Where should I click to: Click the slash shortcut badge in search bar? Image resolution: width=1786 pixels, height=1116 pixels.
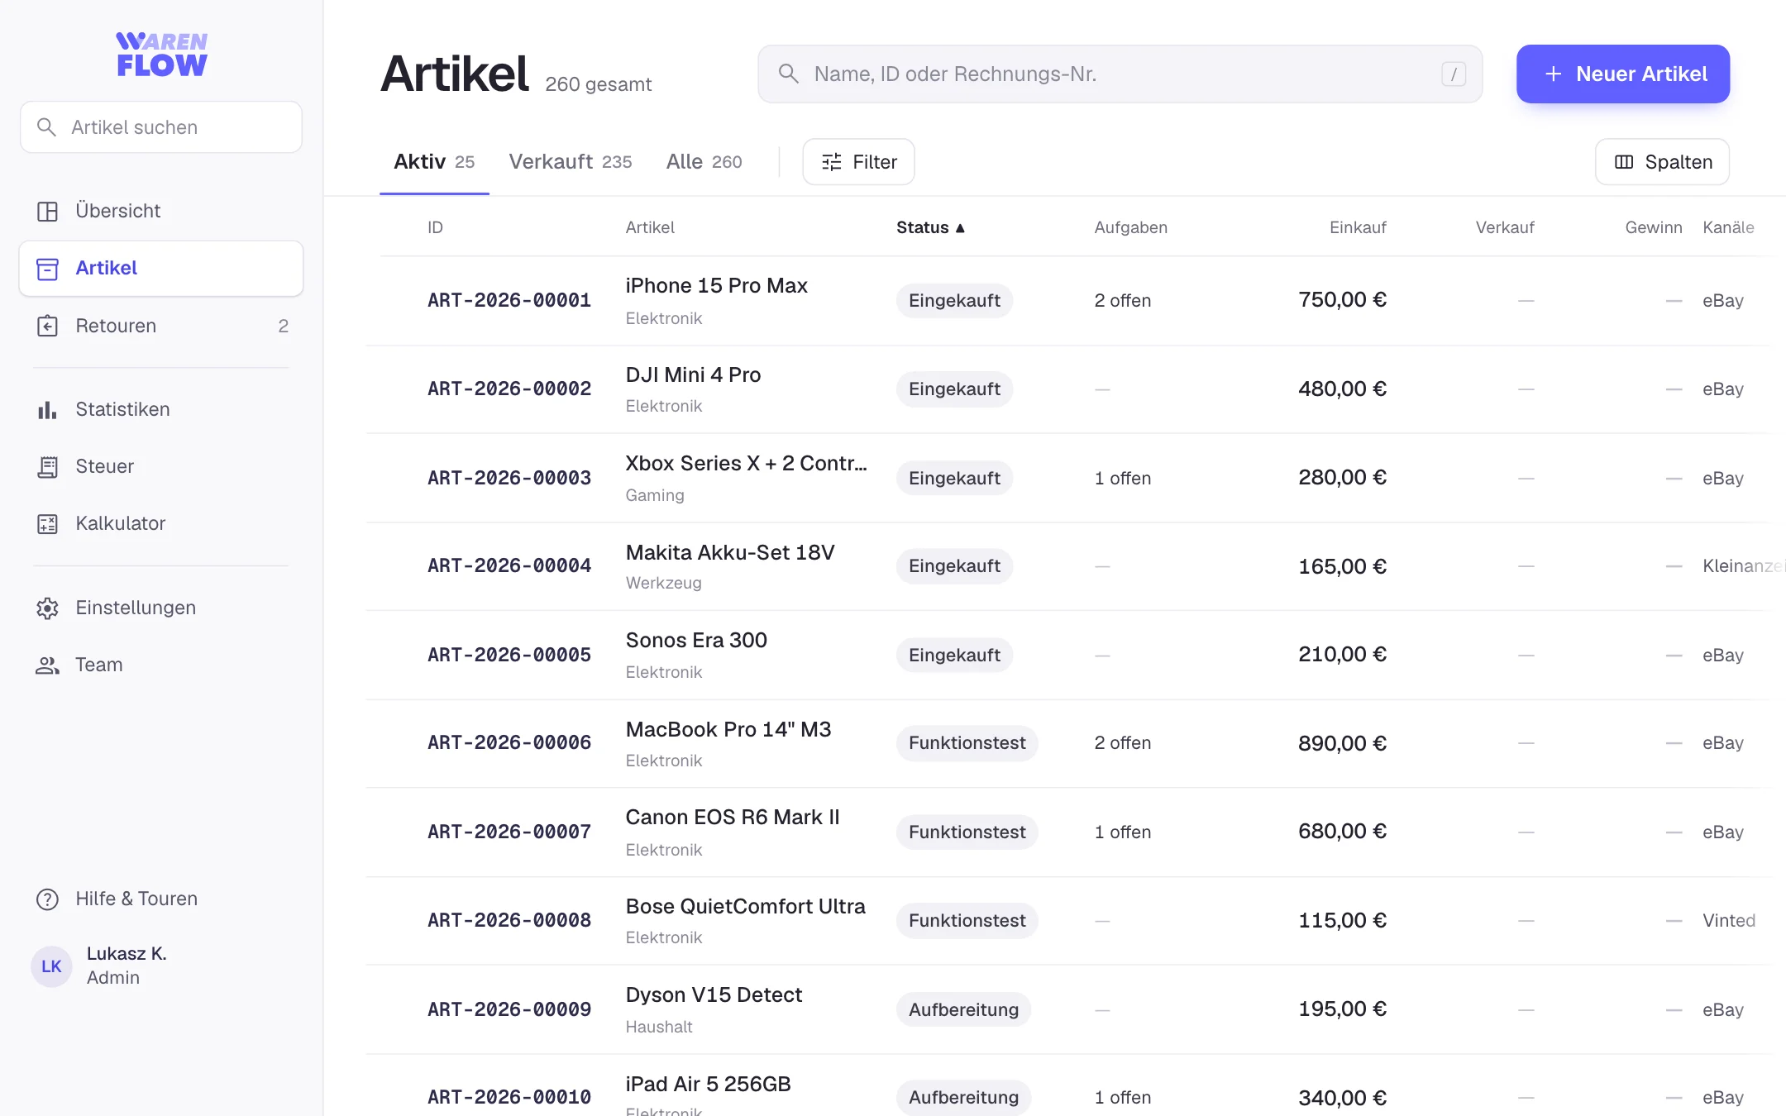(1454, 74)
